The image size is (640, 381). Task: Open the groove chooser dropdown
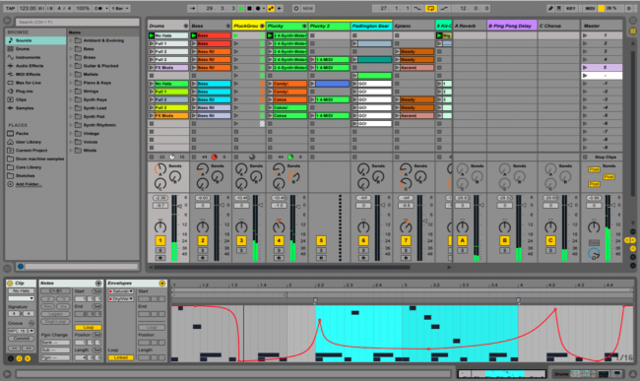[x=22, y=331]
